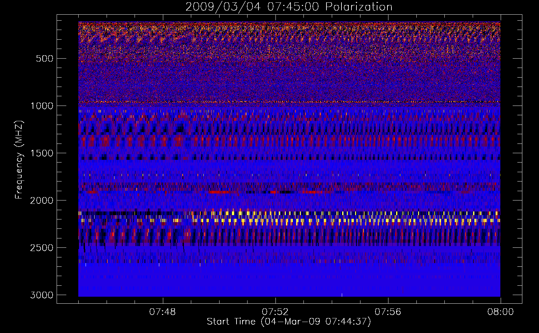Click the 'Start Time (04-Mar-09 07:44:37)' label
This screenshot has height=333, width=539.
coord(289,322)
